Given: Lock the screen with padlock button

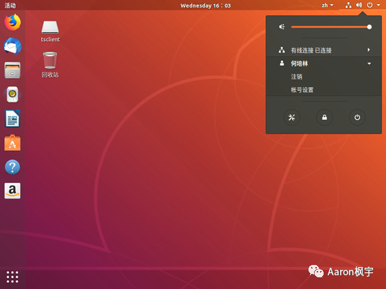Looking at the screenshot, I should (324, 118).
